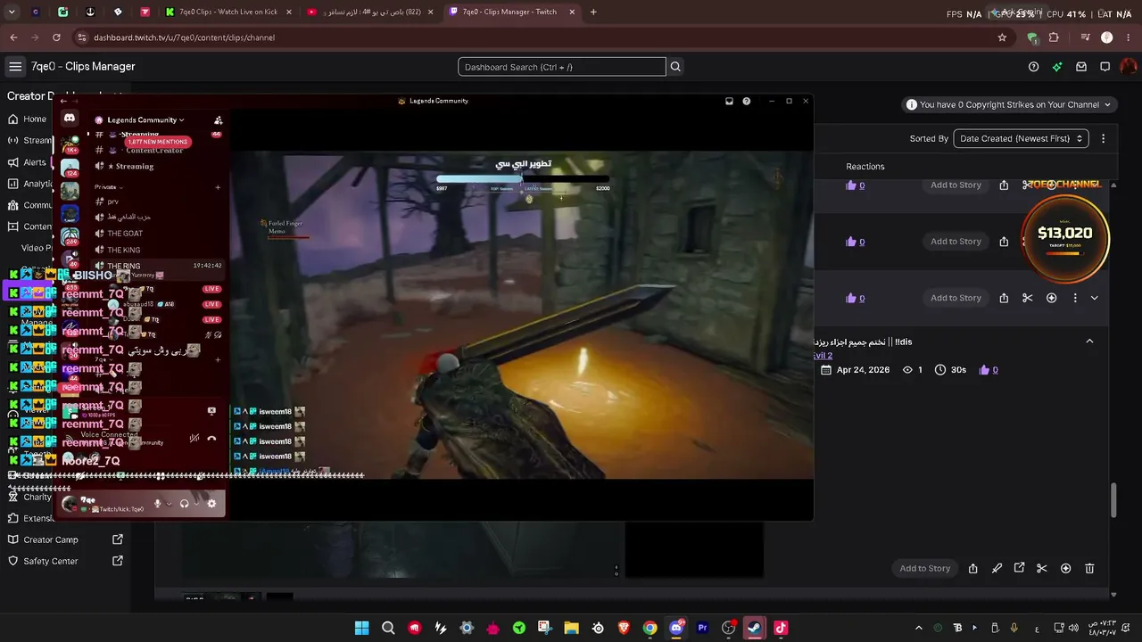
Task: Toggle Discord microphone mute
Action: 158,504
